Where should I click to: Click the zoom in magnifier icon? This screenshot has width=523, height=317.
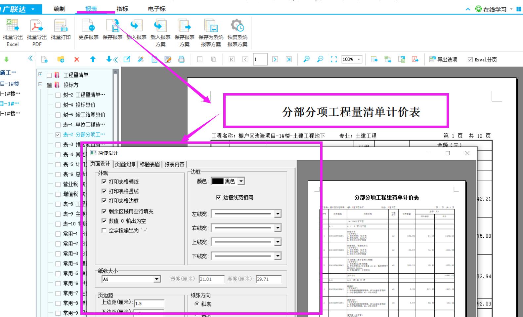click(x=307, y=59)
